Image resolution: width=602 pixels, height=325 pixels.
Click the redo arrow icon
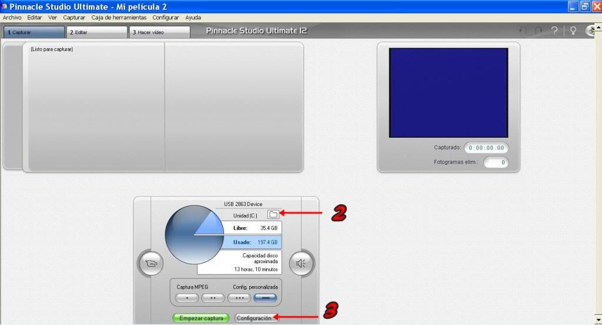click(x=539, y=31)
